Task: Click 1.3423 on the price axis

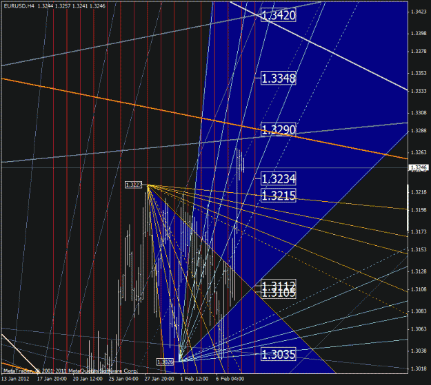Action: [419, 12]
